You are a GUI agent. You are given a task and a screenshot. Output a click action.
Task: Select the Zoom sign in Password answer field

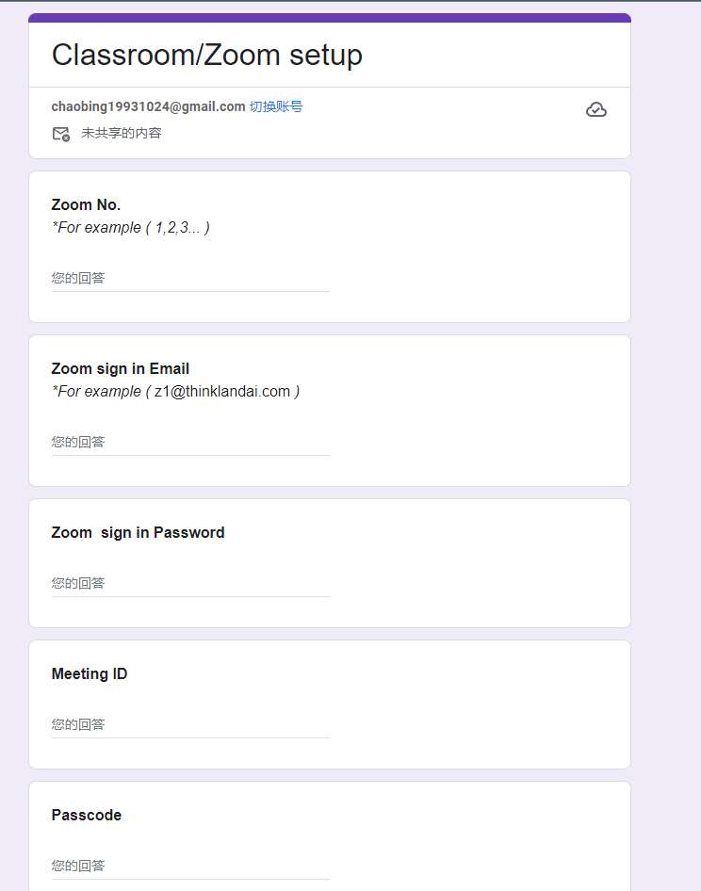[x=190, y=584]
